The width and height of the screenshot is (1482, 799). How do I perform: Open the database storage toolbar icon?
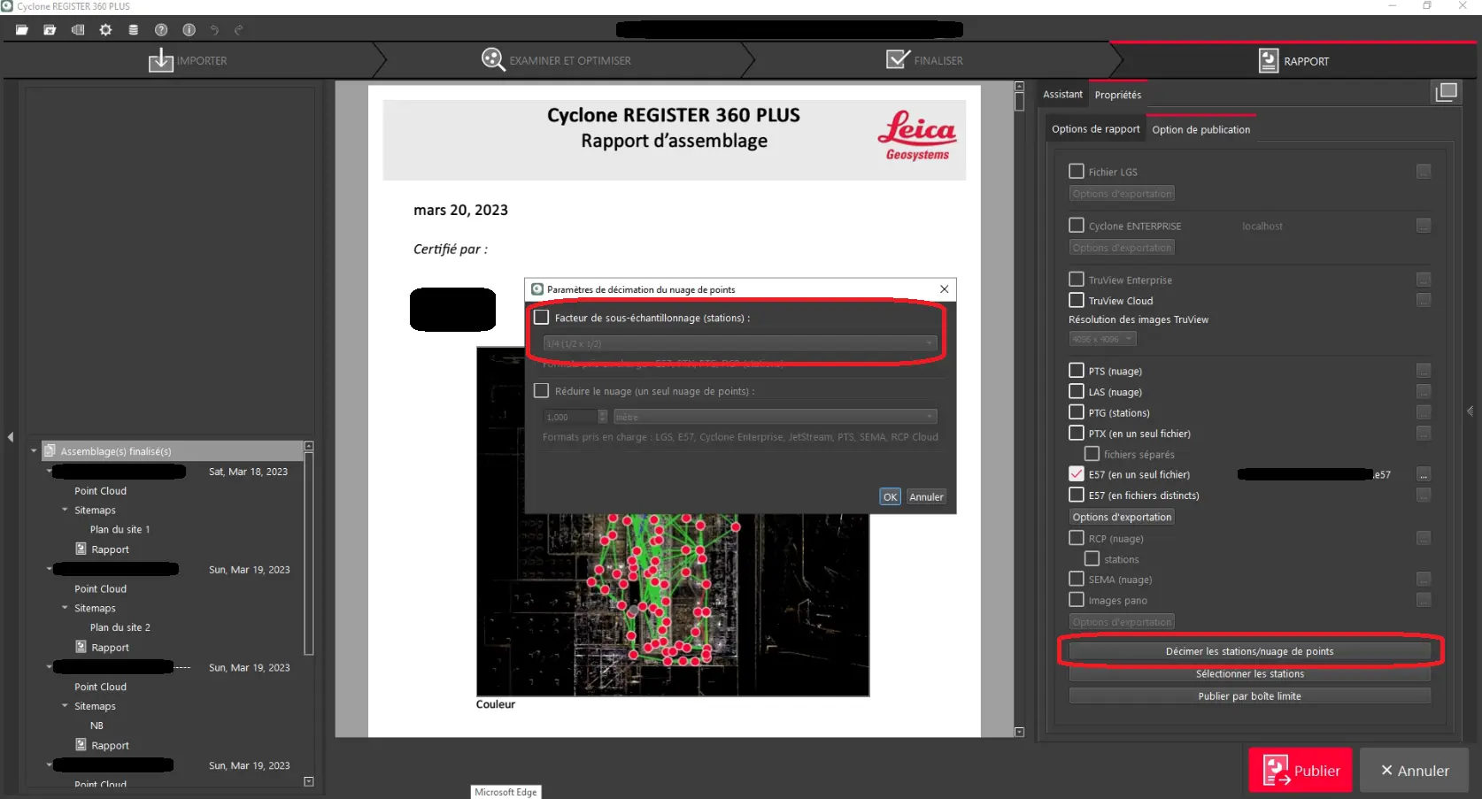coord(133,30)
